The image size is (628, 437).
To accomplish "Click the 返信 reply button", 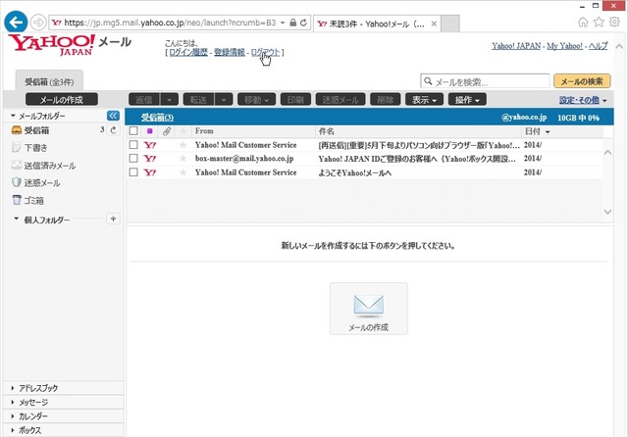I will pyautogui.click(x=144, y=100).
